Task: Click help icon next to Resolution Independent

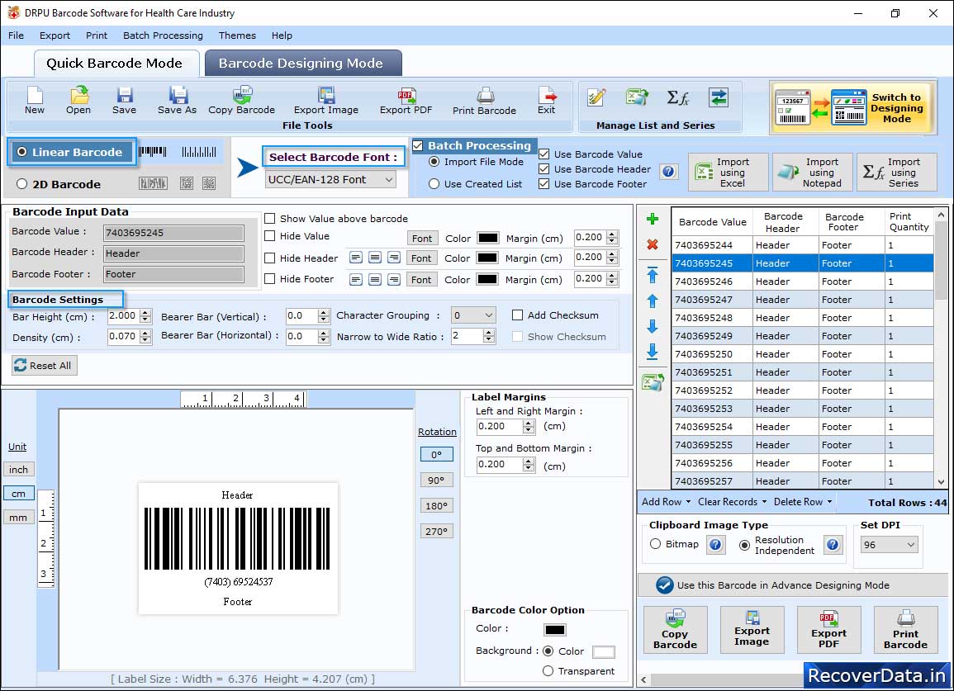Action: pos(833,544)
